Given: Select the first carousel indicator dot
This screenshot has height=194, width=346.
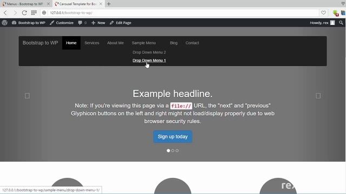Looking at the screenshot, I should pos(168,151).
